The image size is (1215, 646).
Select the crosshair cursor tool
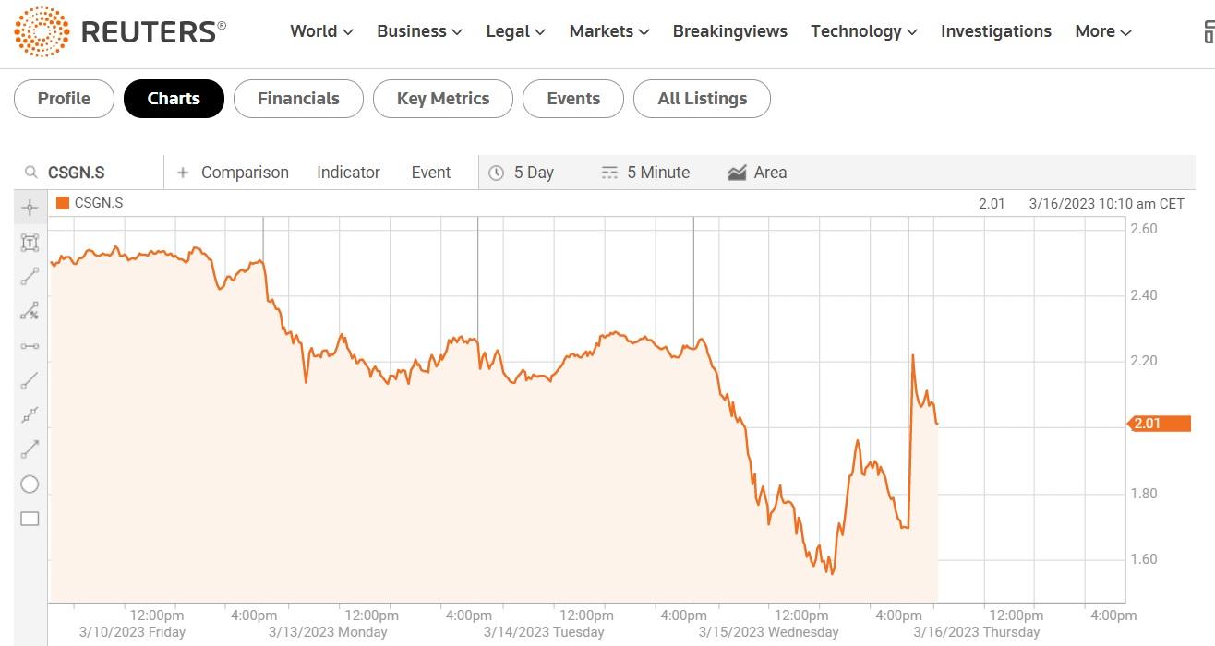pos(30,208)
